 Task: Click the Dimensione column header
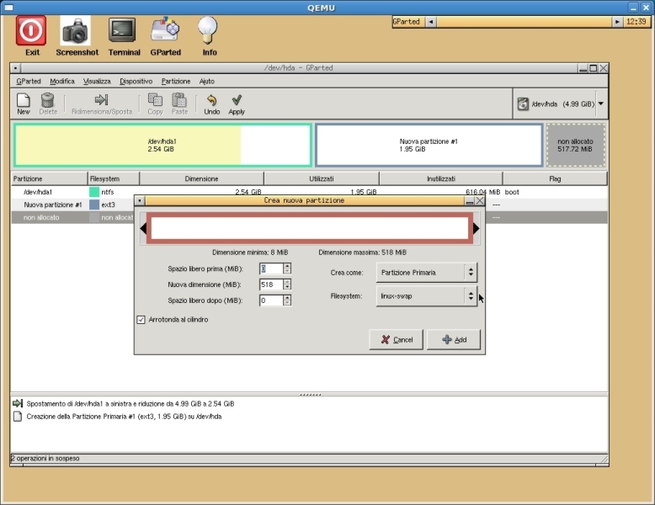pyautogui.click(x=202, y=178)
